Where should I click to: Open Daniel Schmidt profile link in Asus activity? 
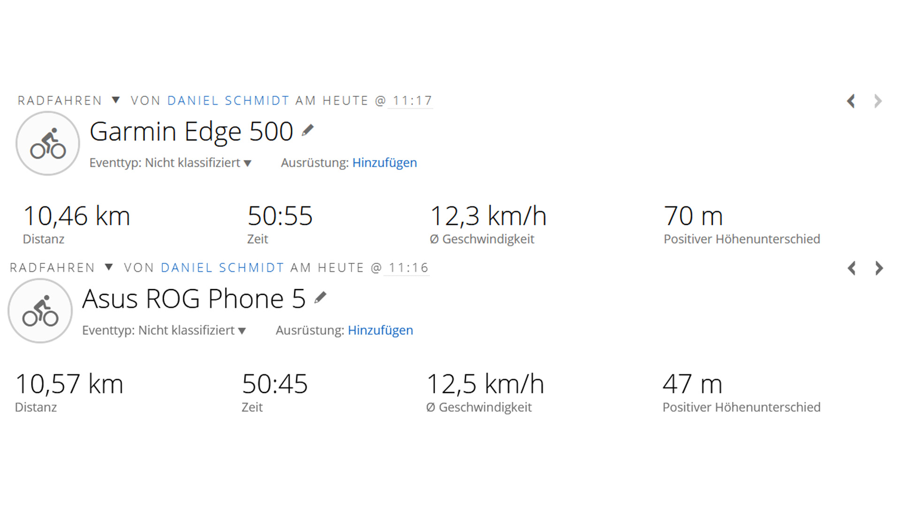point(222,268)
